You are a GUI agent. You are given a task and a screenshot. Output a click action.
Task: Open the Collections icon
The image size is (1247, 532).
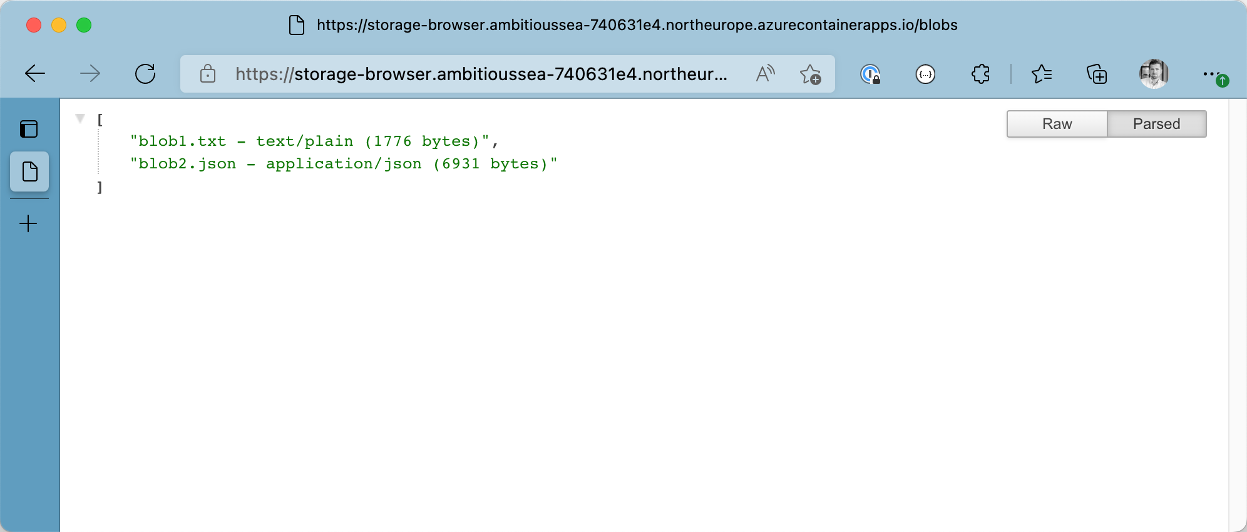[1097, 74]
